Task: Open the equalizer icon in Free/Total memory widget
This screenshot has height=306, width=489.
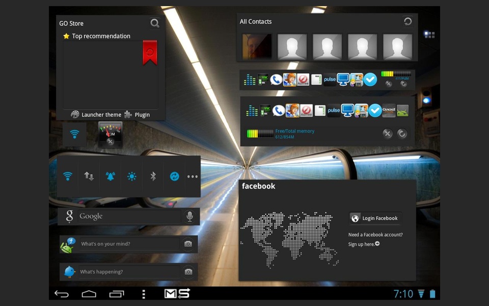Action: [x=252, y=111]
